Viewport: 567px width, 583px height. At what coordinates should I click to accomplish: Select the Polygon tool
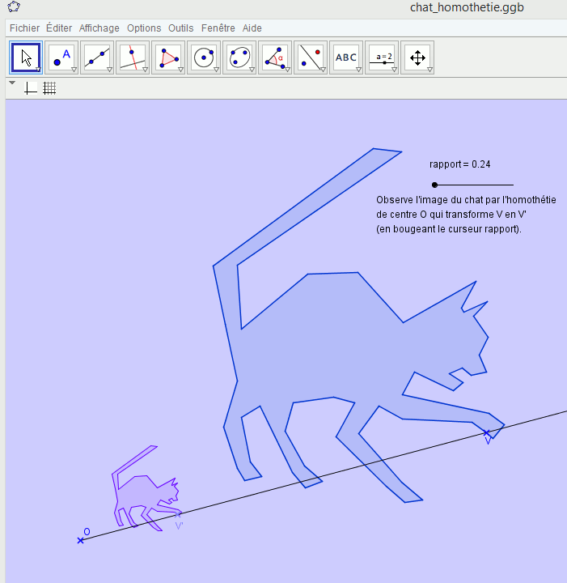(168, 57)
